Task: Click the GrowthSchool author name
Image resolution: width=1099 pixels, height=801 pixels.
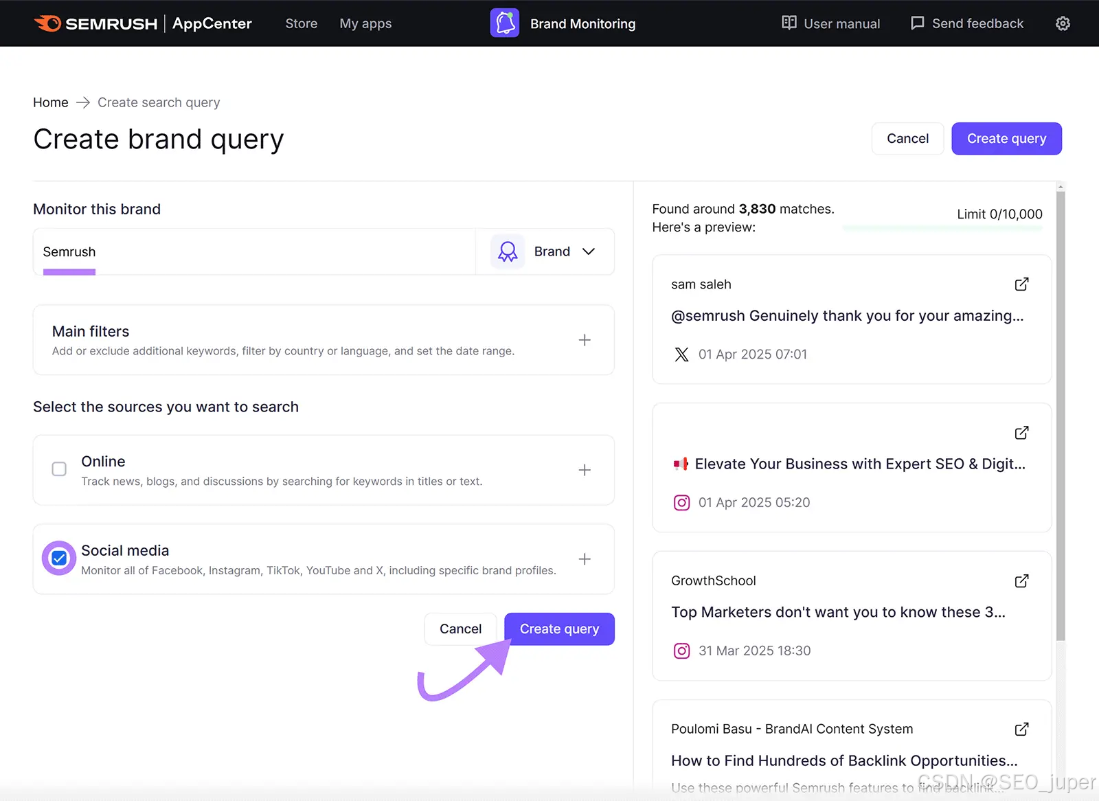Action: point(714,581)
